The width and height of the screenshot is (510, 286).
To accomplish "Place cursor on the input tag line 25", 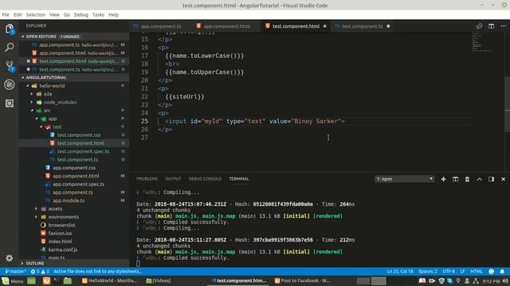I will [x=255, y=122].
